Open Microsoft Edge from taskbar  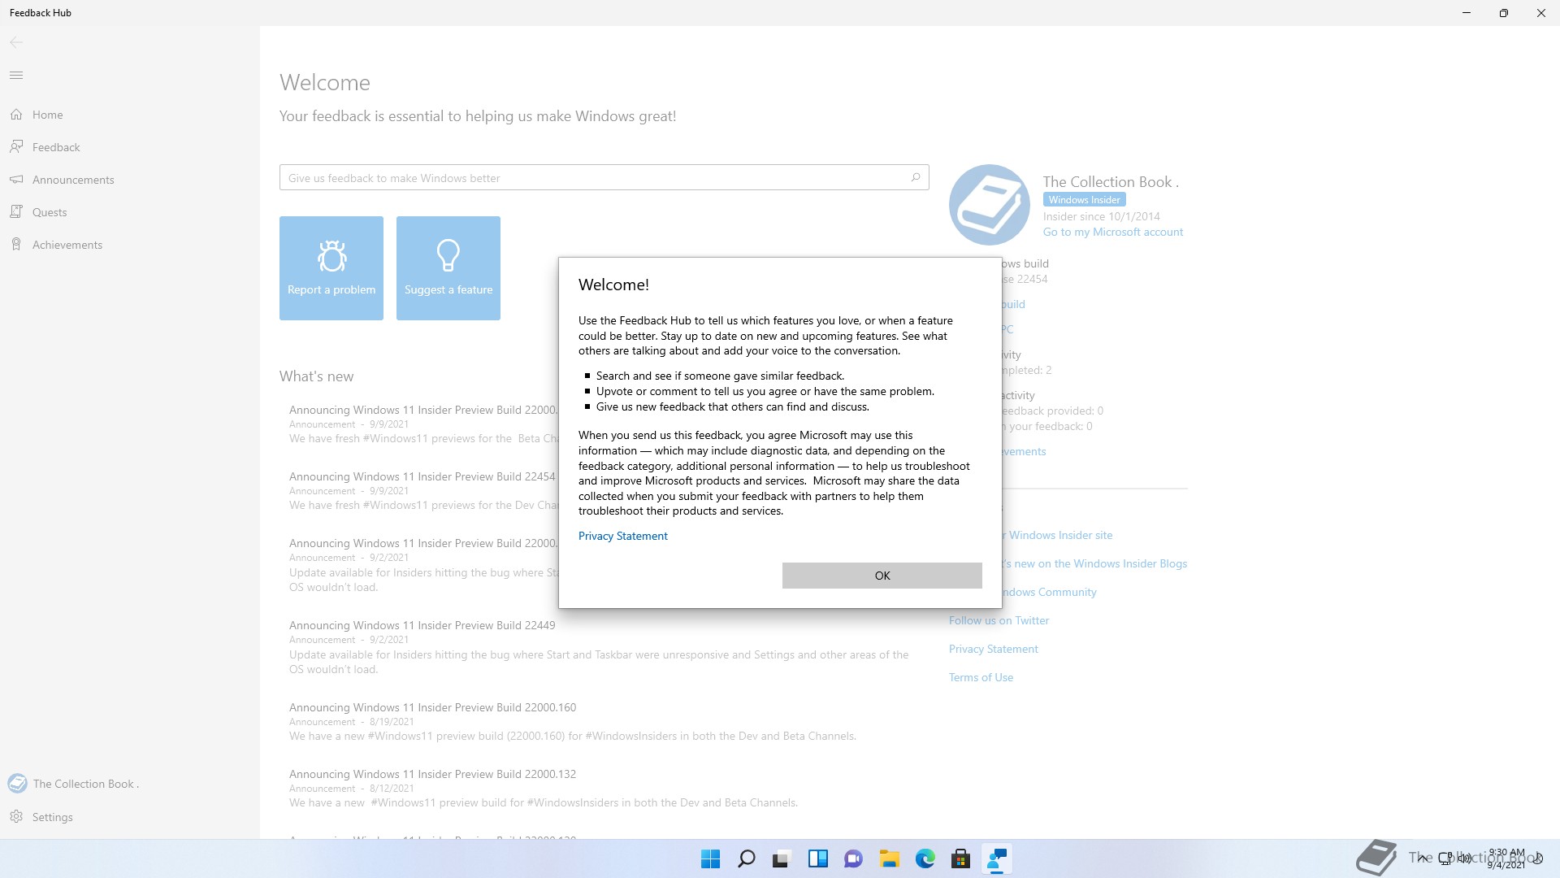(925, 859)
